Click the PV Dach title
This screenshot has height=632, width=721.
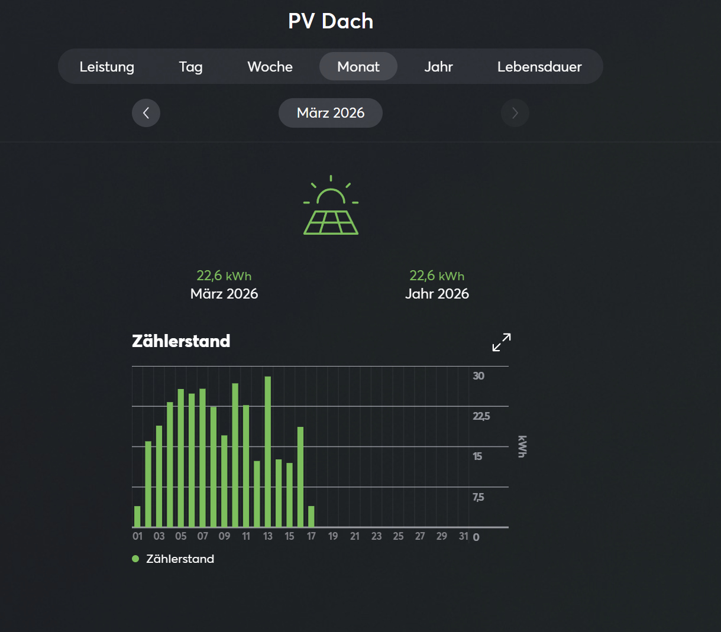331,21
